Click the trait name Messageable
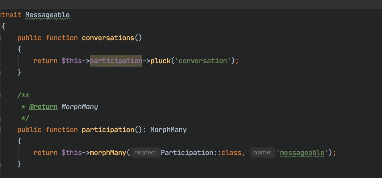 pos(47,15)
